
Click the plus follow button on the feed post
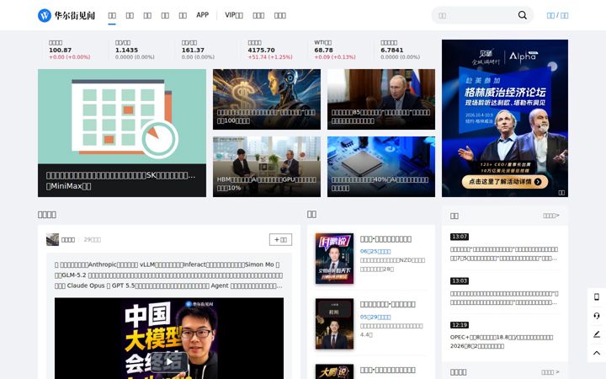[280, 239]
